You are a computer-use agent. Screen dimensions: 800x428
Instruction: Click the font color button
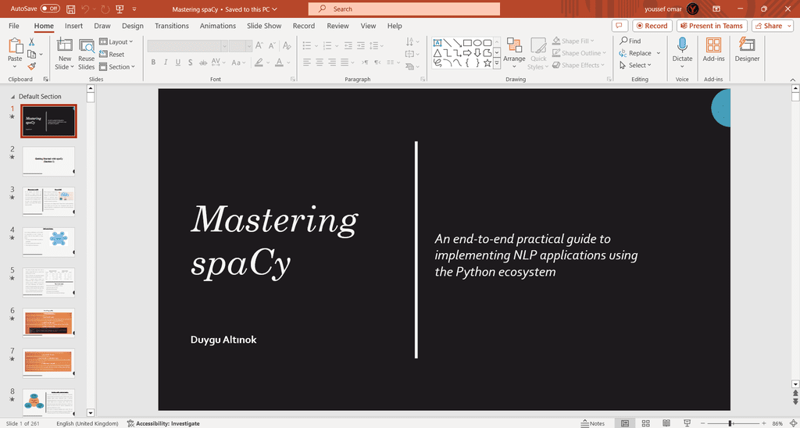click(279, 62)
